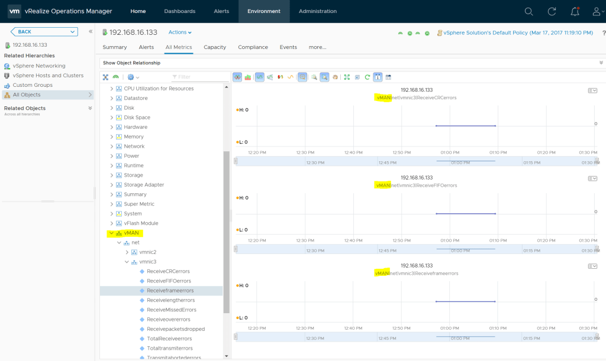
Task: Open the Administration menu
Action: point(318,11)
